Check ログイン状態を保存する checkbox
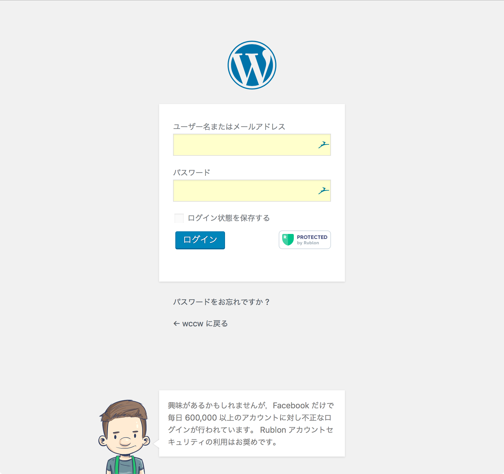Screen dimensions: 504x474 coord(179,218)
